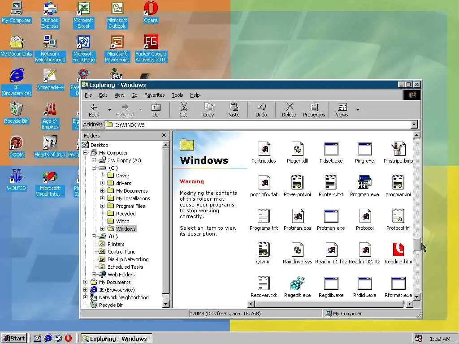Select the Qtw.ini file icon
This screenshot has height=344, width=459.
[264, 249]
